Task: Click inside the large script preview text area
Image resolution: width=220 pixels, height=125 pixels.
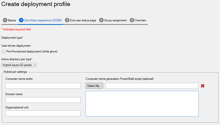Action: (142, 104)
